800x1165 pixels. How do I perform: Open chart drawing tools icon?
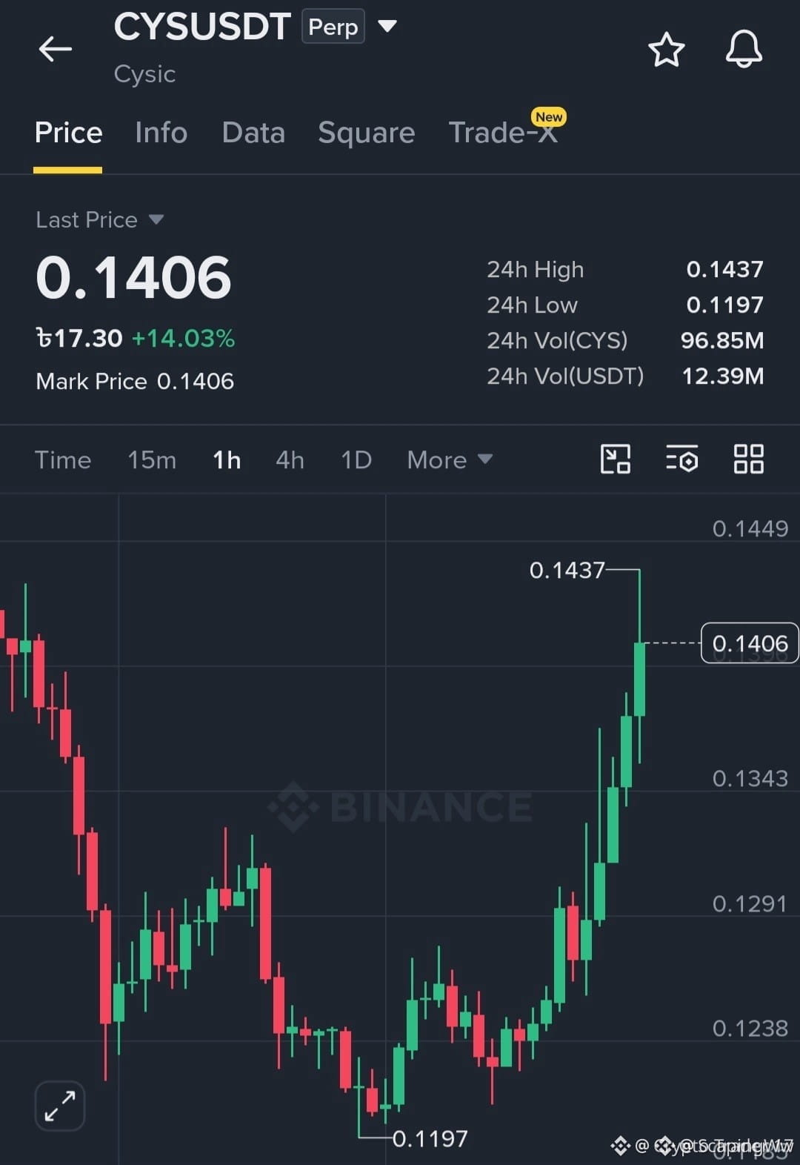click(x=615, y=459)
